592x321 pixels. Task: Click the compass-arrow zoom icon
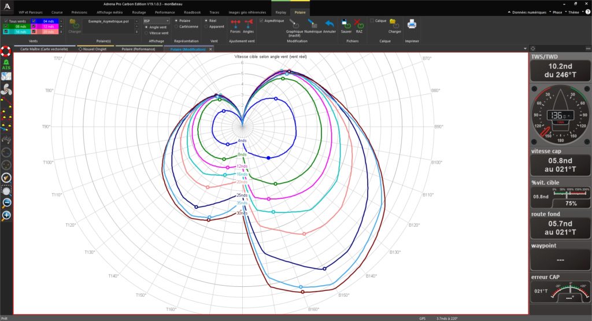[6, 178]
